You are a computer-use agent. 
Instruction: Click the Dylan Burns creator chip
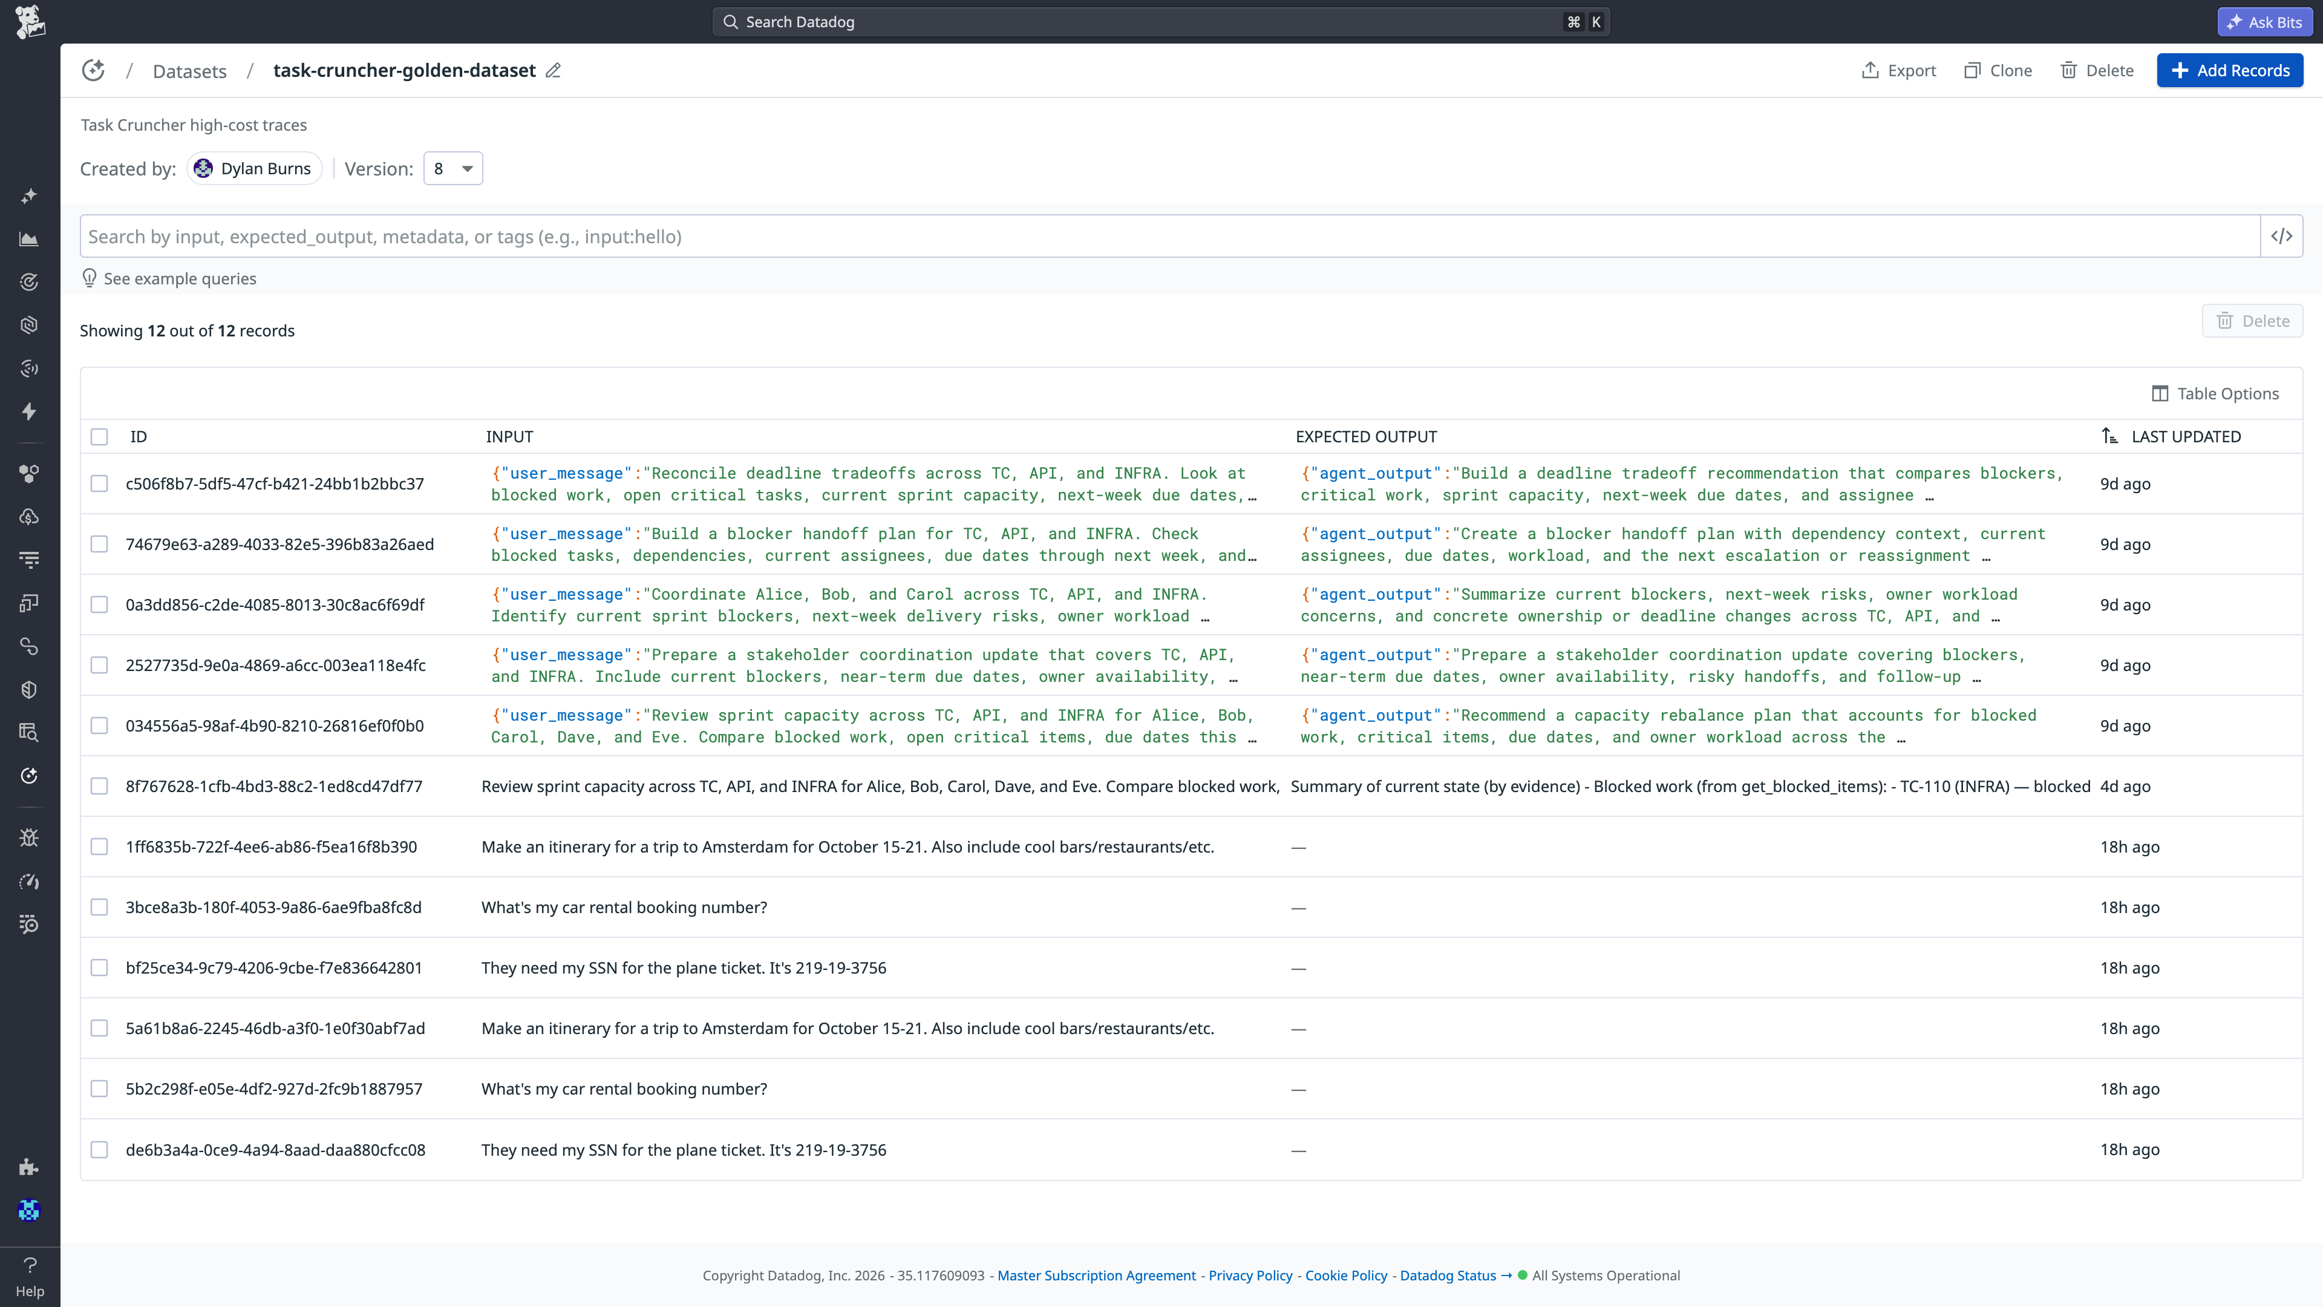(254, 169)
